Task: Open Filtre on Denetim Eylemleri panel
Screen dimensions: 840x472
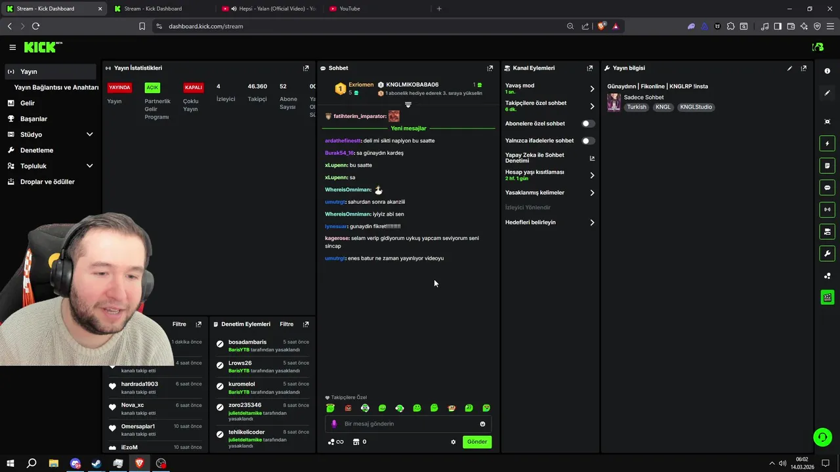Action: [x=287, y=324]
